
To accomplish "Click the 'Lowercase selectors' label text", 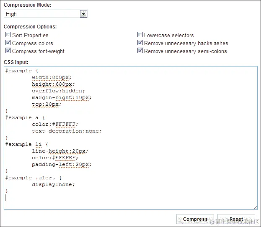I will [169, 35].
